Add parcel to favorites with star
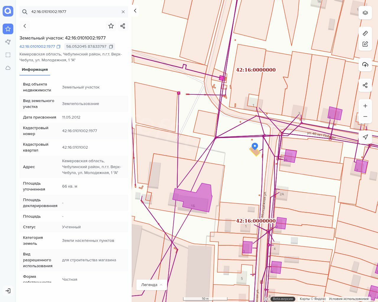Screen dimensions: 378x302 [111, 26]
